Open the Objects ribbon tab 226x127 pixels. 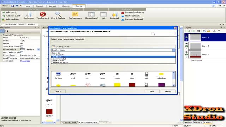[x=66, y=6]
